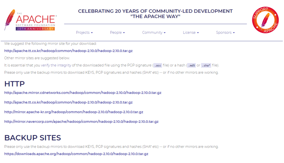This screenshot has height=163, width=284.
Task: Click the '20TH ANNIVERSARY' label in logo
Action: tap(35, 29)
